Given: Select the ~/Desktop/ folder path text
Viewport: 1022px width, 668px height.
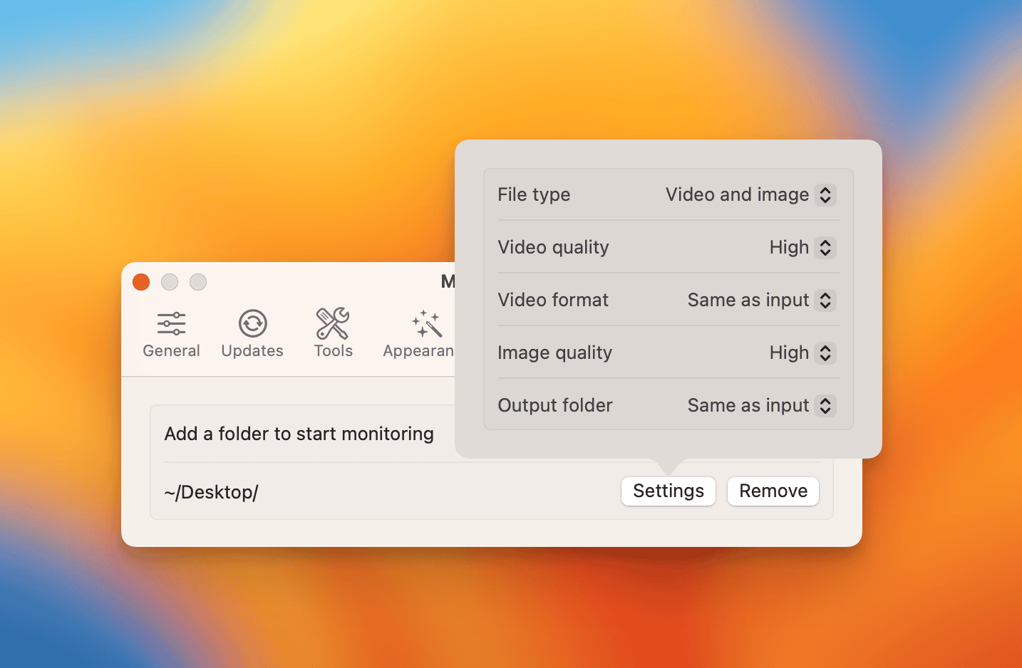Looking at the screenshot, I should (211, 492).
